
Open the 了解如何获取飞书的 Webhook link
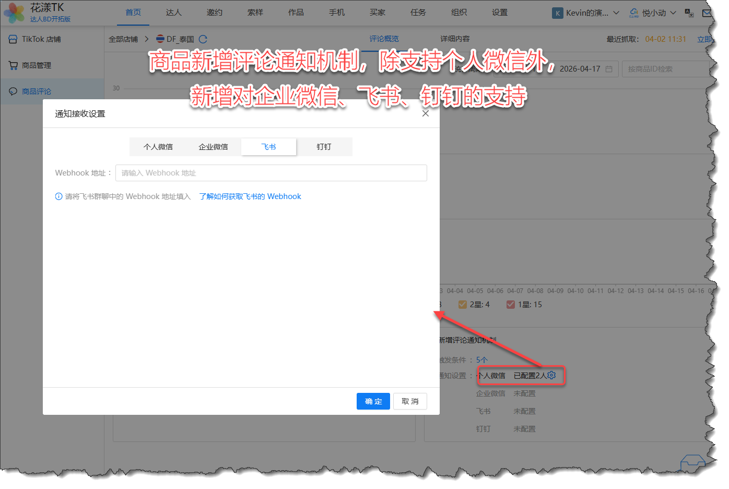click(x=250, y=196)
